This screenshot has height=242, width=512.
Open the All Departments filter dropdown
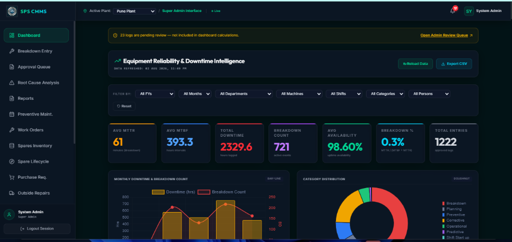244,94
